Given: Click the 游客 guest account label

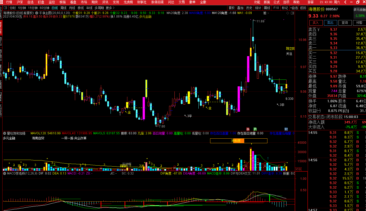Looking at the screenshot, I should [311, 2].
